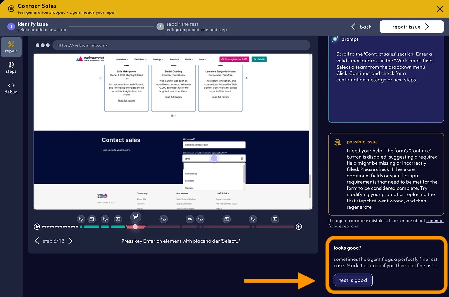This screenshot has width=449, height=297.
Task: Open the repair panel in sidebar
Action: click(x=11, y=47)
